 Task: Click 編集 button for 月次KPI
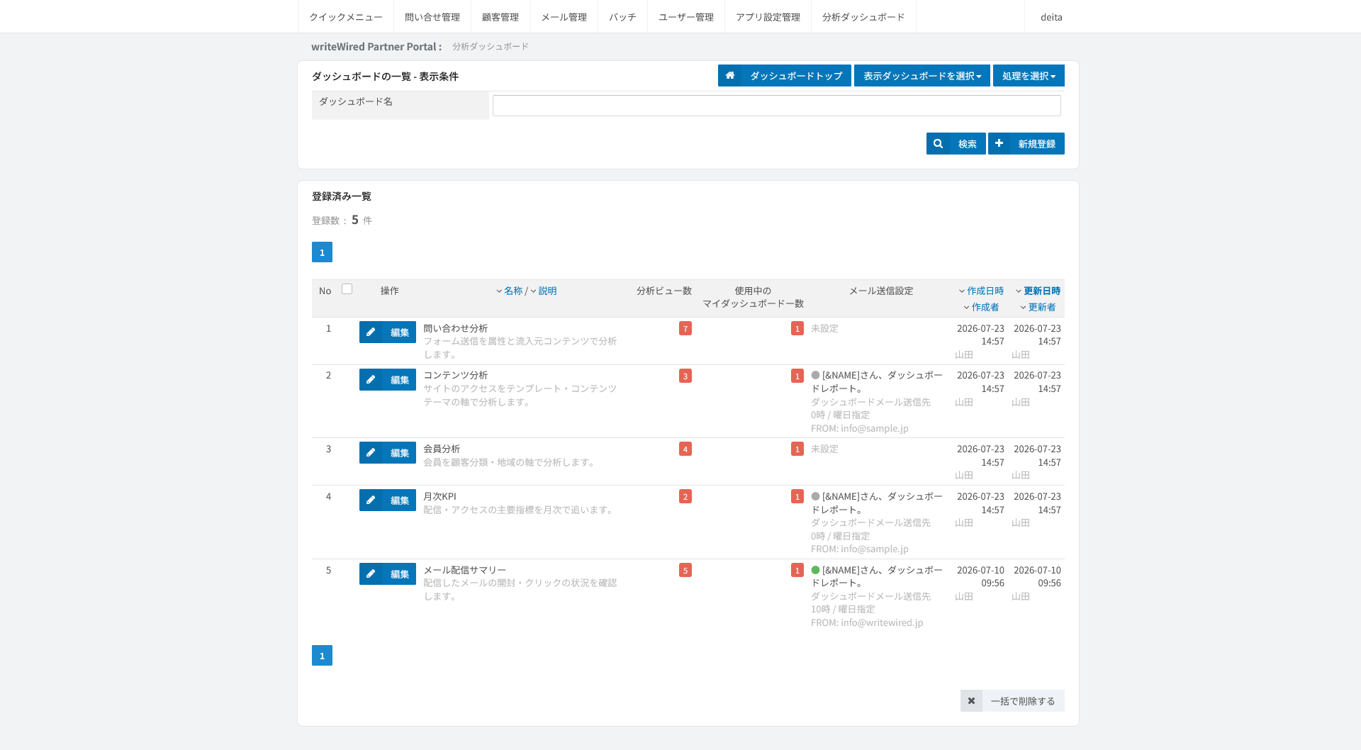[388, 500]
